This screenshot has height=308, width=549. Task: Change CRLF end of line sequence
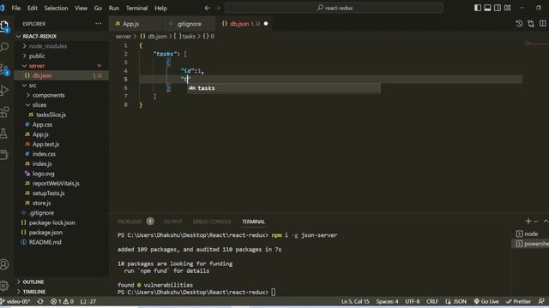click(432, 301)
